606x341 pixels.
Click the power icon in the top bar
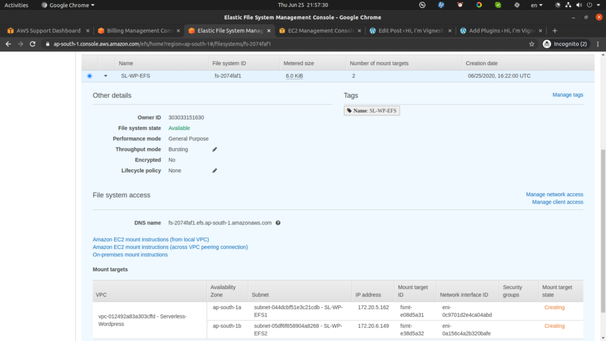pyautogui.click(x=589, y=5)
